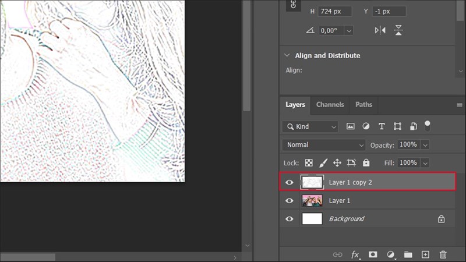466x262 pixels.
Task: Open the blend mode Normal dropdown
Action: pyautogui.click(x=324, y=145)
